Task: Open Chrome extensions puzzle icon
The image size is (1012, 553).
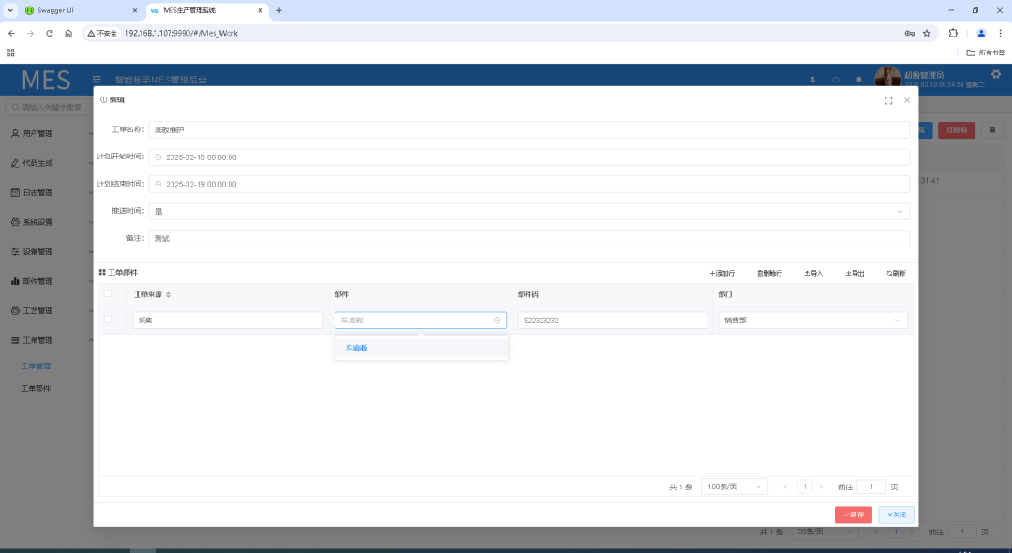Action: pos(953,33)
